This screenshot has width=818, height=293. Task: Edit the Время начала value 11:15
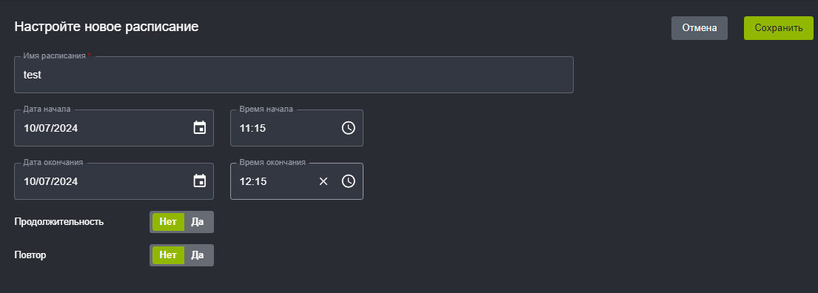click(x=252, y=128)
